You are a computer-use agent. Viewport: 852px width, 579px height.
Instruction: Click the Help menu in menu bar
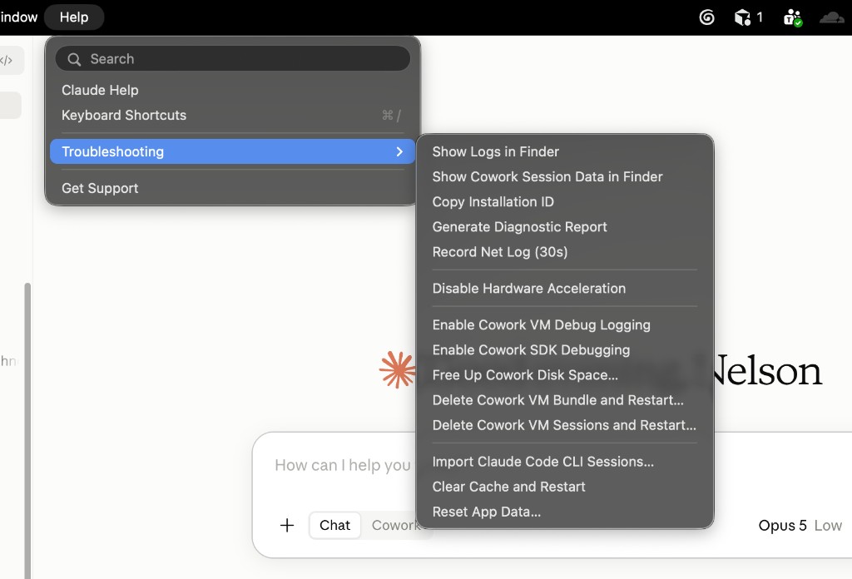coord(74,17)
